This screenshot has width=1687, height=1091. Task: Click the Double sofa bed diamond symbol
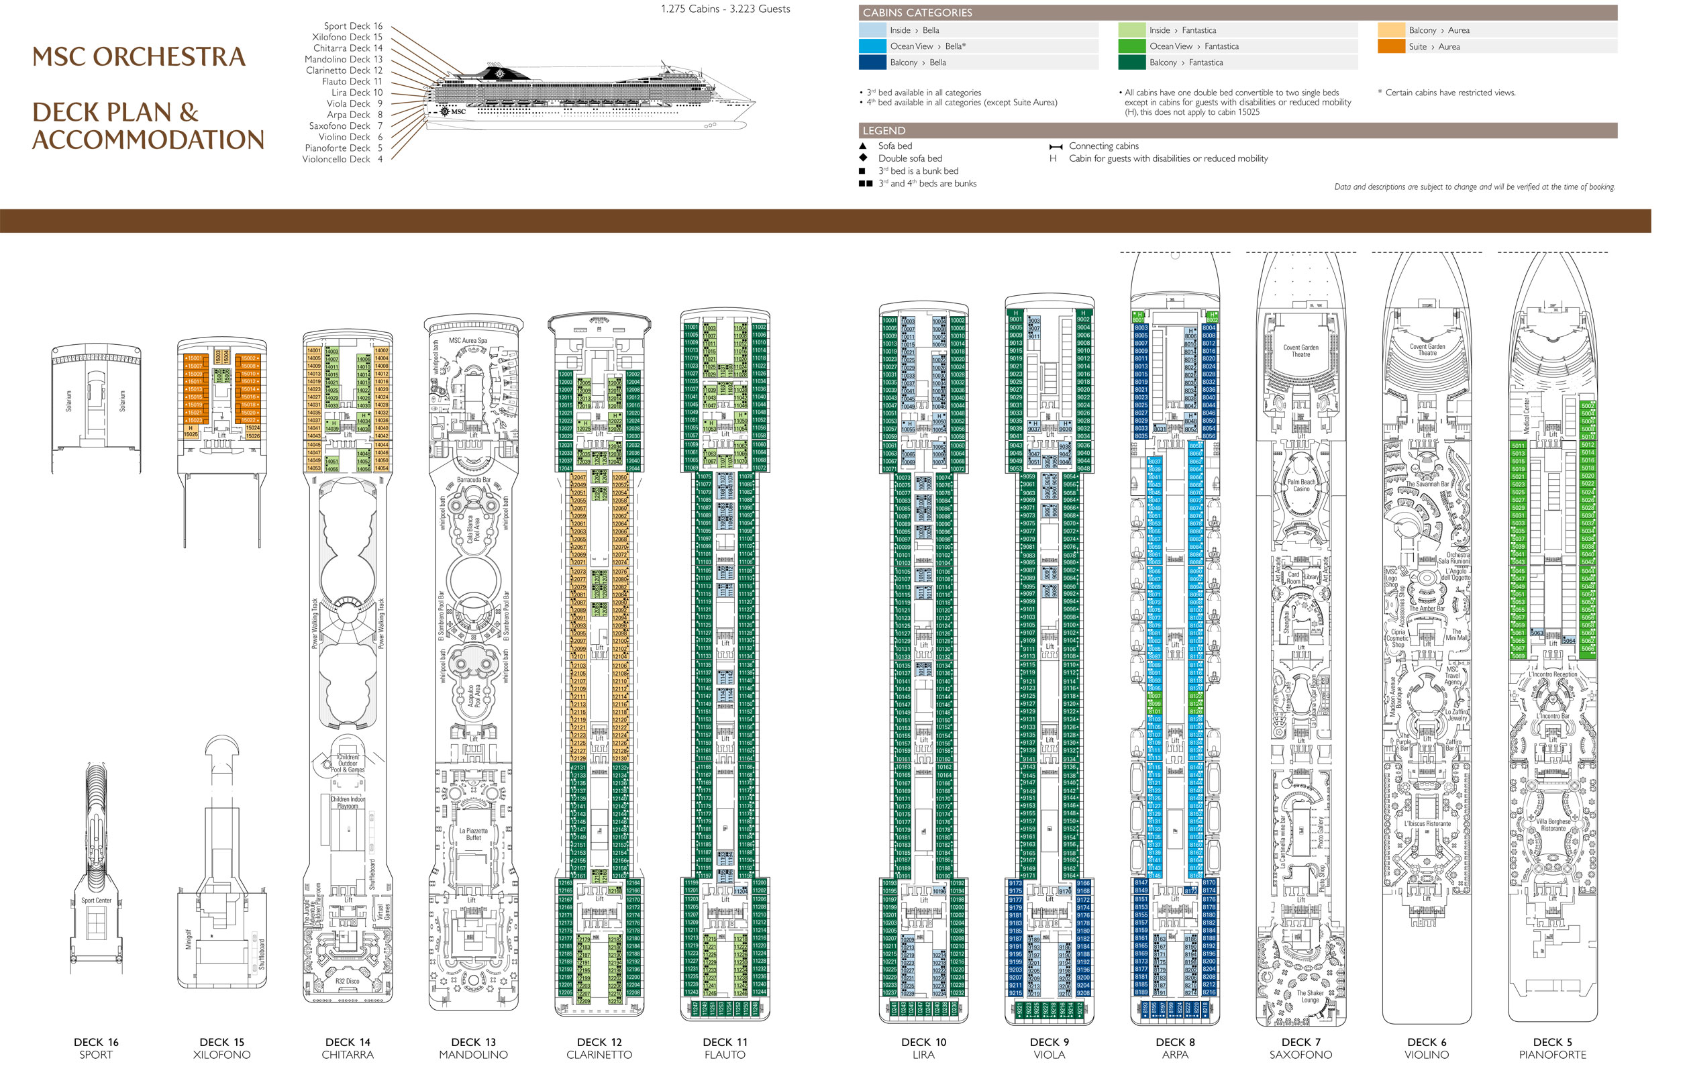[x=862, y=158]
